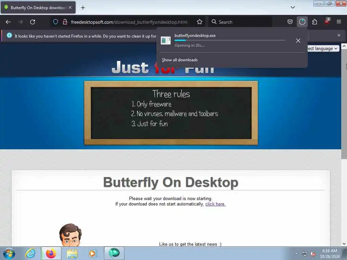This screenshot has width=347, height=260.
Task: Open Save to Pocket
Action: (x=290, y=22)
